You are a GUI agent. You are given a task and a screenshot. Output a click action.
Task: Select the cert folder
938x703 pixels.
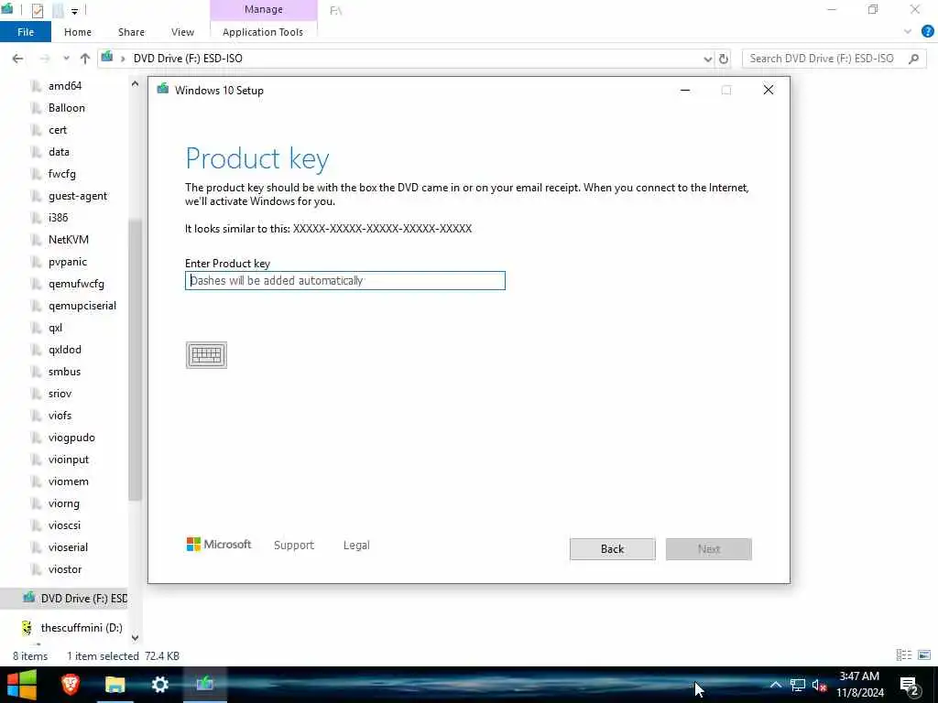(x=58, y=130)
